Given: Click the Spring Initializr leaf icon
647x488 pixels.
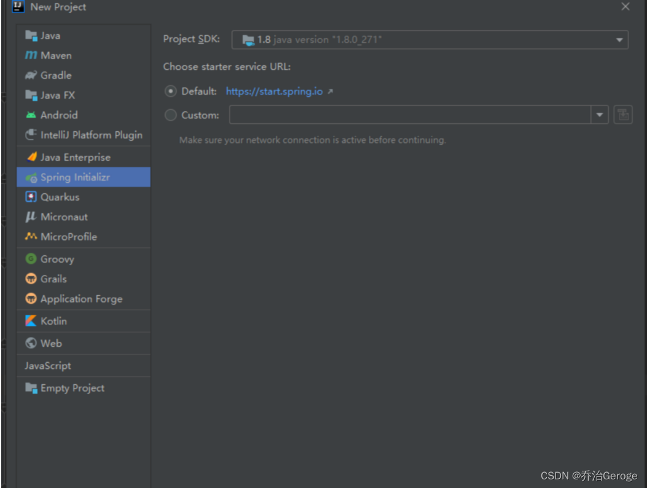Looking at the screenshot, I should click(31, 177).
